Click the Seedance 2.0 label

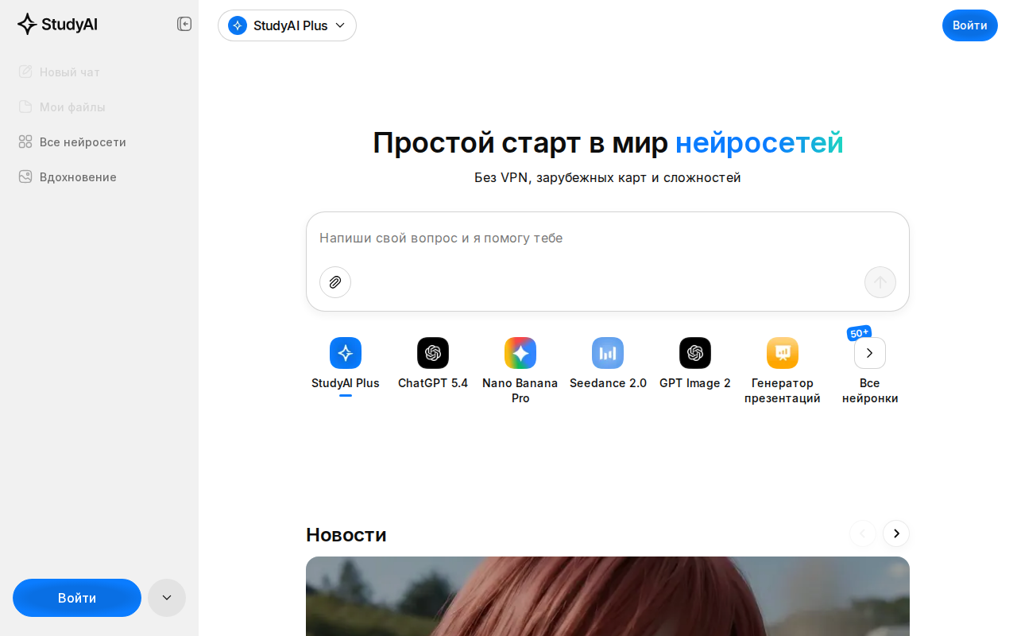(x=608, y=383)
